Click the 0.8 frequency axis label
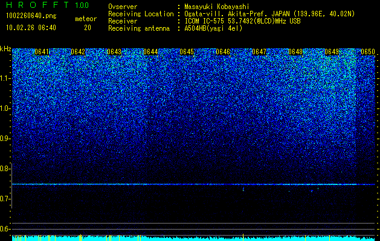Screen dimensions: 380x241 pos(5,169)
